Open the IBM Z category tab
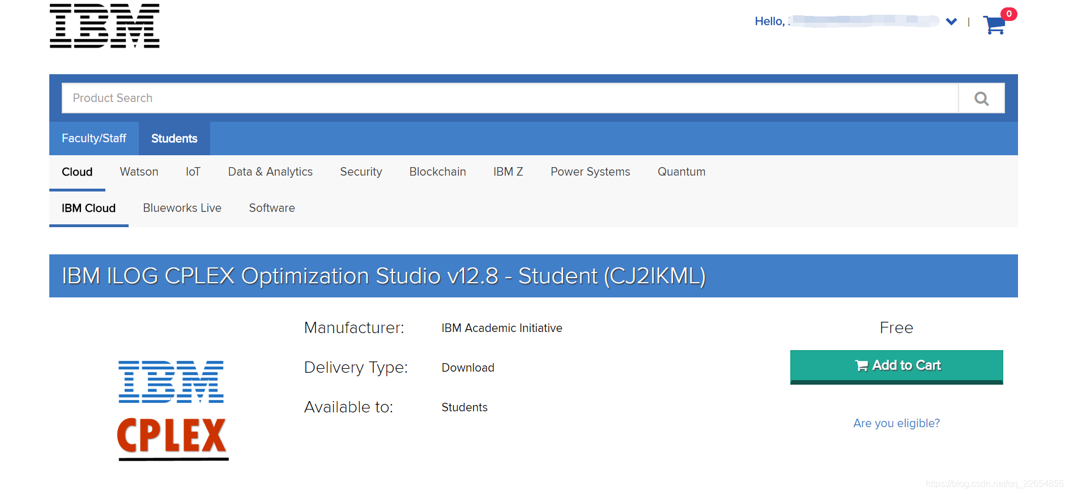Screen dimensions: 1069x494 tap(508, 172)
